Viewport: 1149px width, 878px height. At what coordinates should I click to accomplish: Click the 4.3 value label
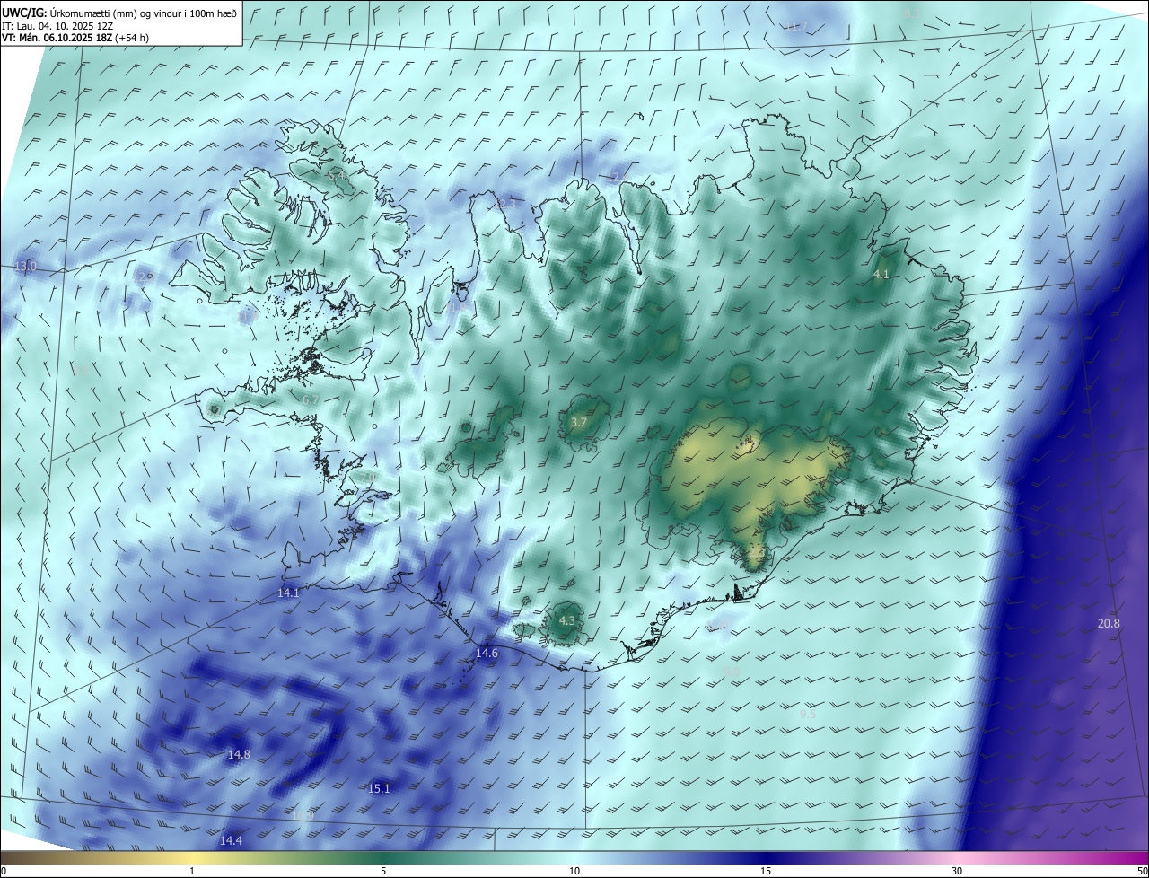tap(566, 621)
